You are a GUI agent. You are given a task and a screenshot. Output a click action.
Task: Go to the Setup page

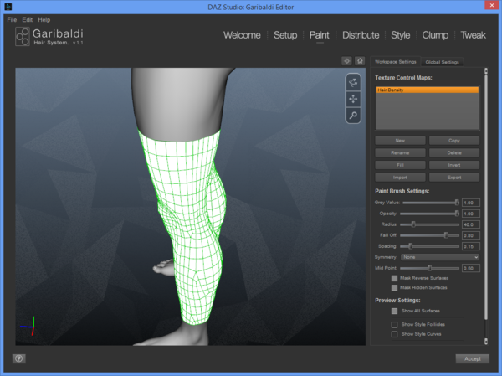(285, 35)
